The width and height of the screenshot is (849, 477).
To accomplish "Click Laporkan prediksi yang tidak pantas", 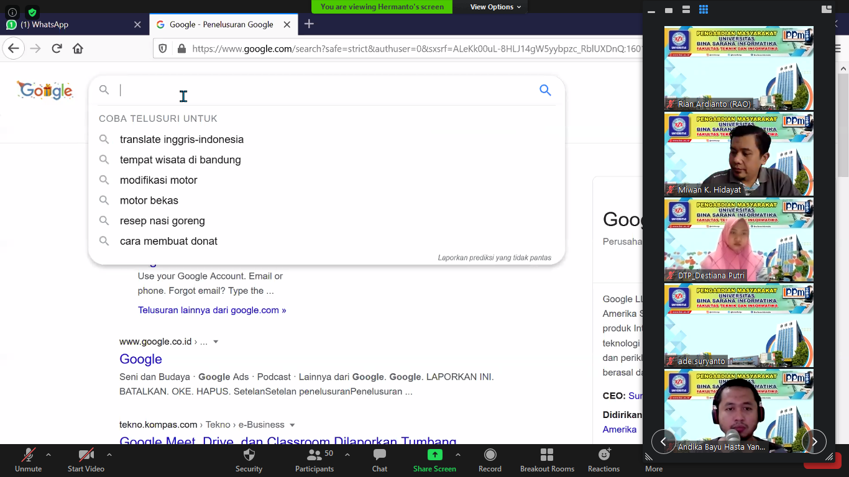I will 494,258.
